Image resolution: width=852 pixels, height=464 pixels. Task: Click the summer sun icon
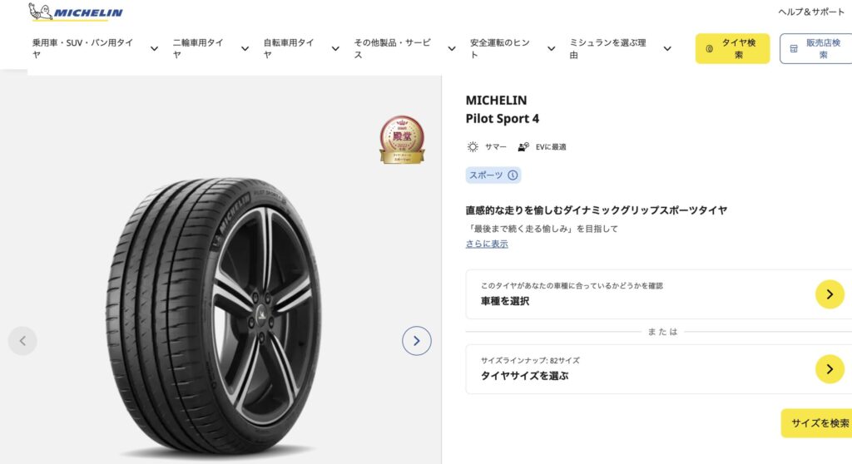[x=473, y=147]
